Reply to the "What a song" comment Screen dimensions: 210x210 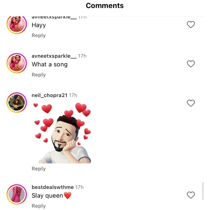click(38, 75)
